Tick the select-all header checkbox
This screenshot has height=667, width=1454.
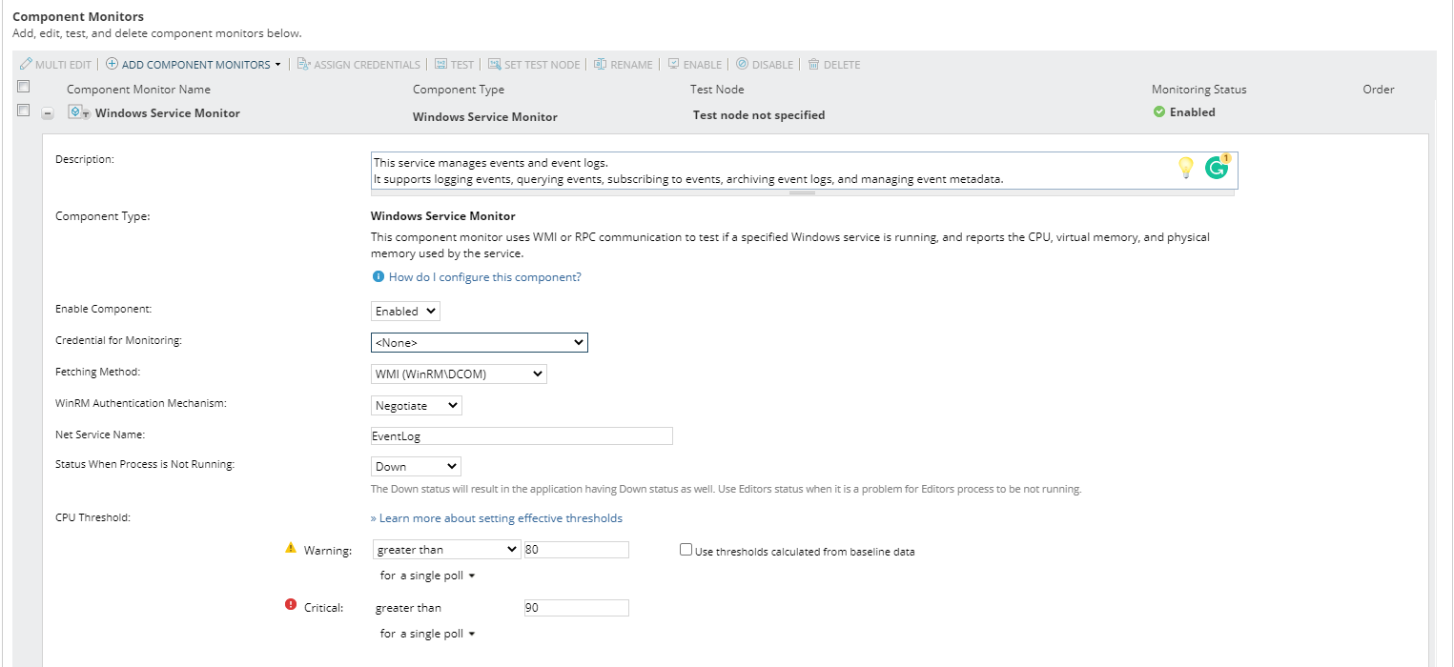(x=24, y=87)
